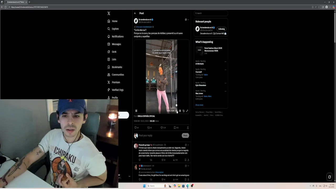Open Premium in the sidebar

click(113, 82)
